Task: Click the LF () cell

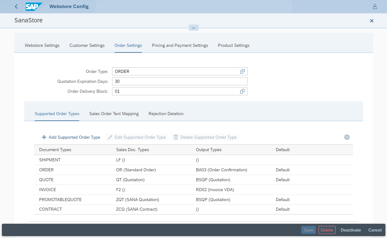Action: click(121, 160)
